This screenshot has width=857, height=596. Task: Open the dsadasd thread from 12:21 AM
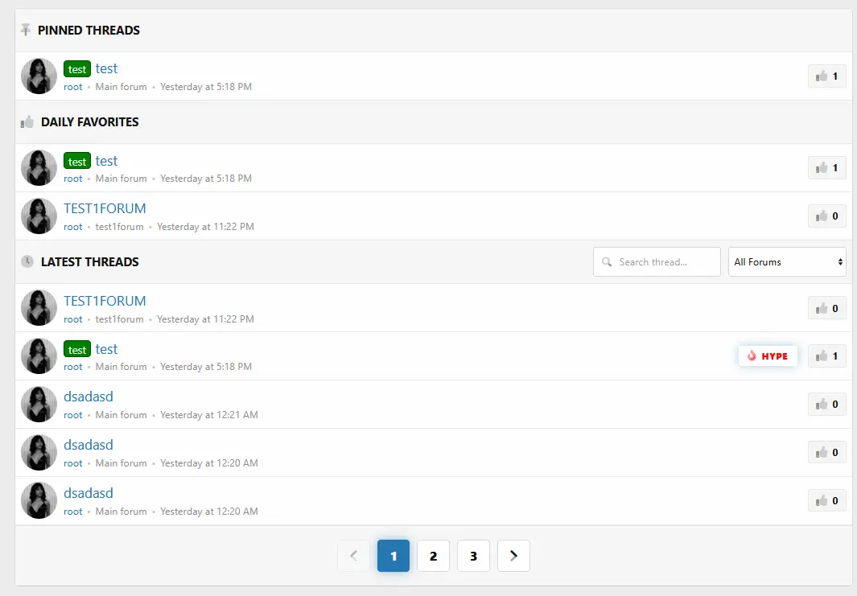point(89,397)
